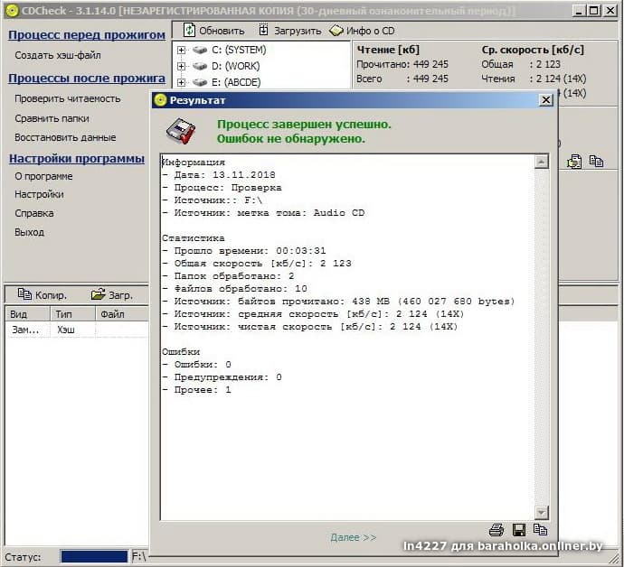
Task: Click the F:\ path in status bar
Action: click(x=139, y=556)
